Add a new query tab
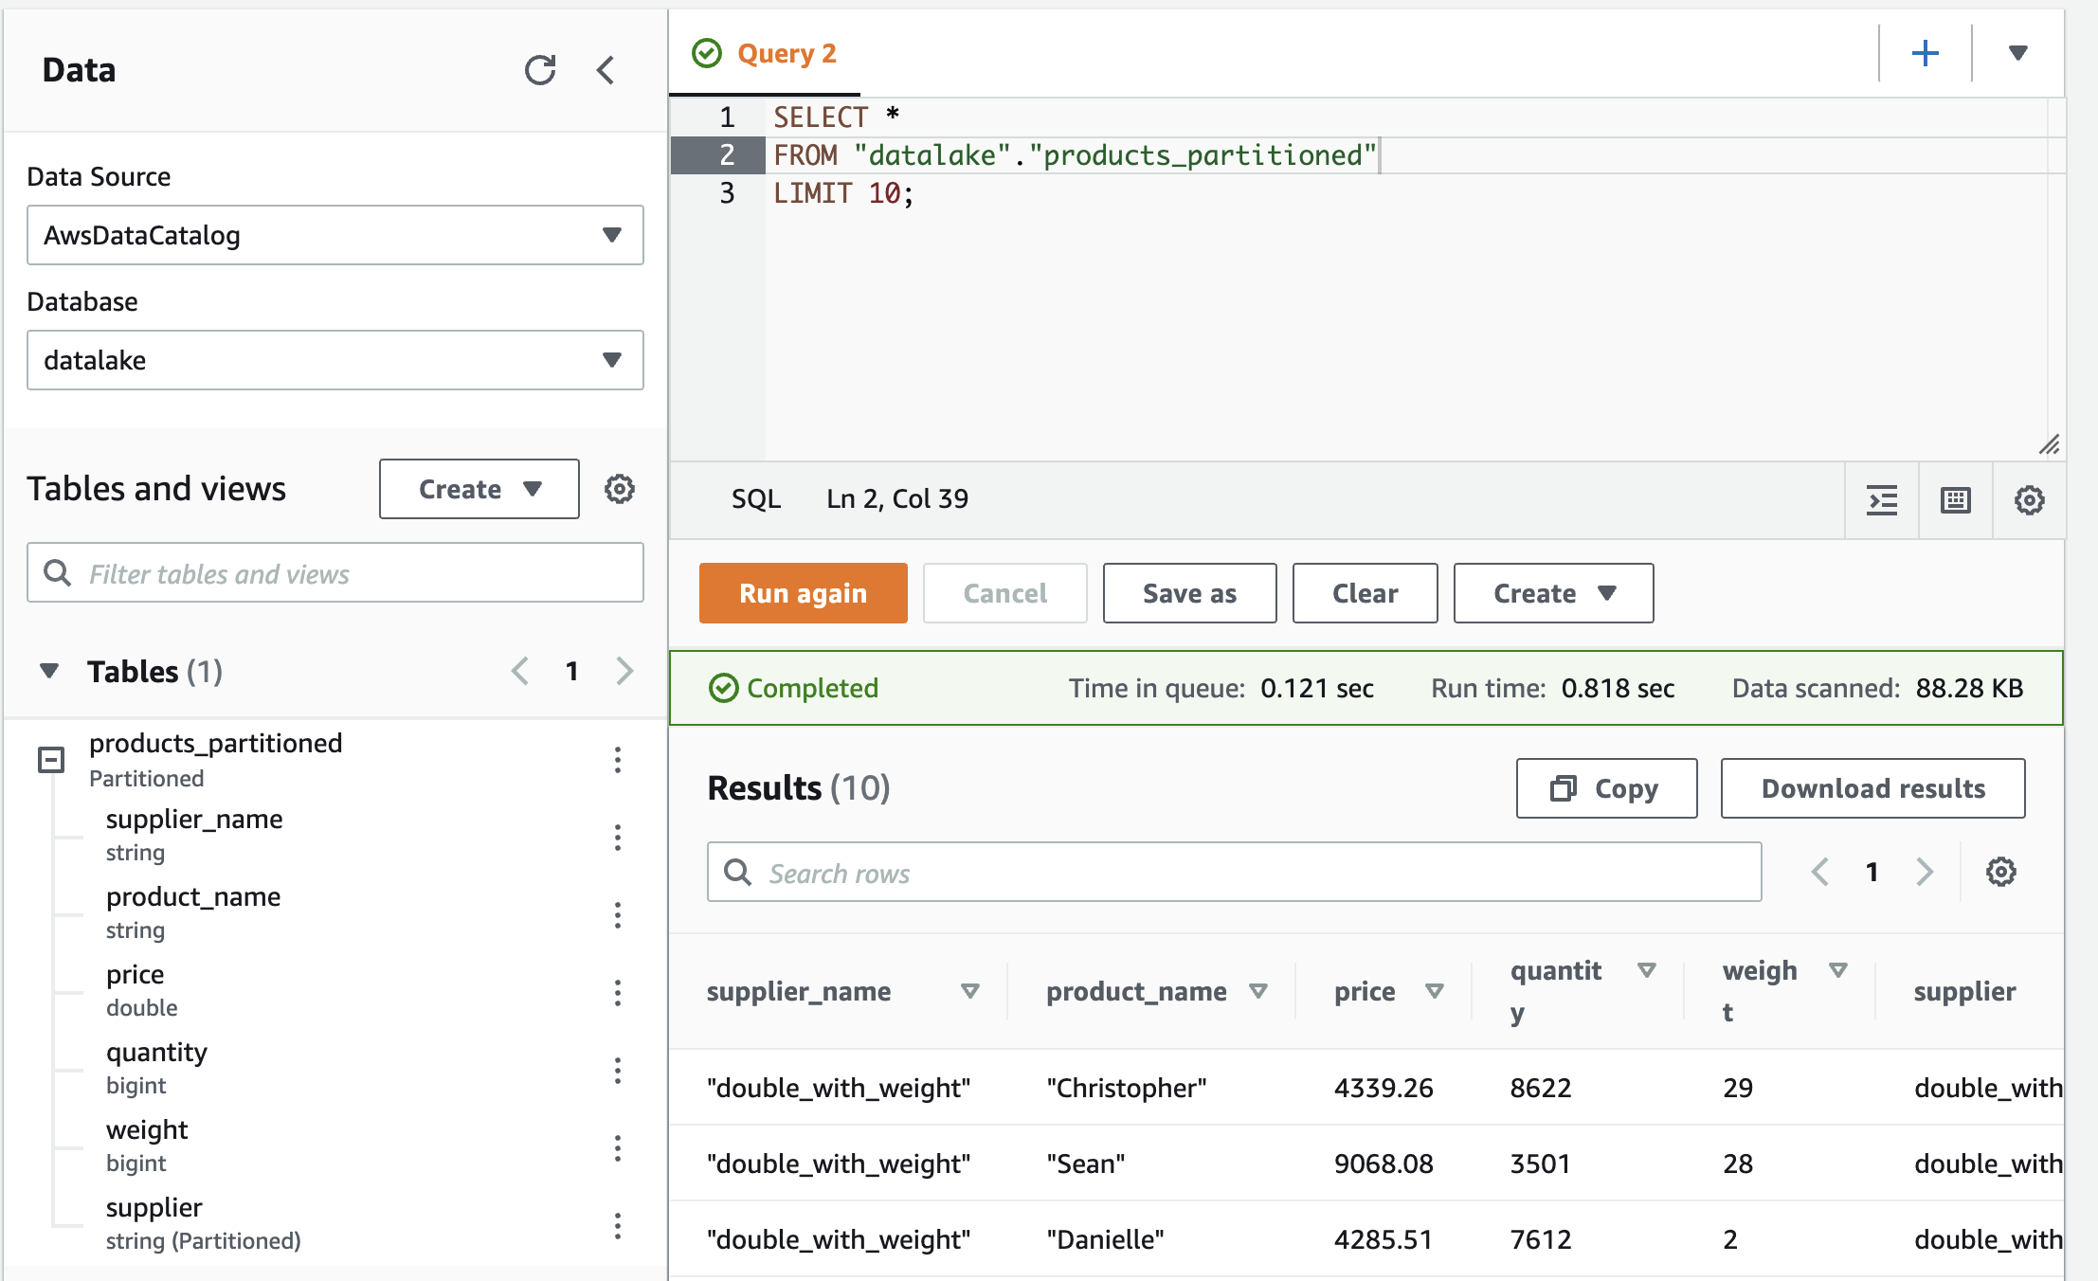2098x1281 pixels. click(x=1925, y=53)
